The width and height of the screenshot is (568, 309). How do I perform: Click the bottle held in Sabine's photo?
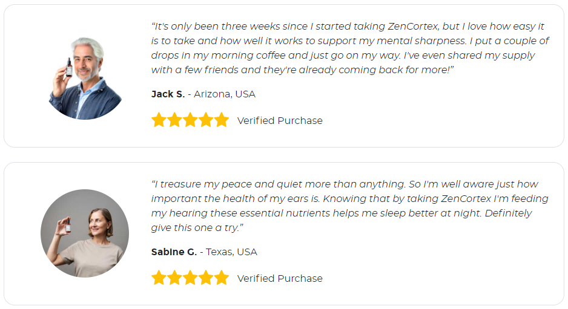click(x=68, y=225)
